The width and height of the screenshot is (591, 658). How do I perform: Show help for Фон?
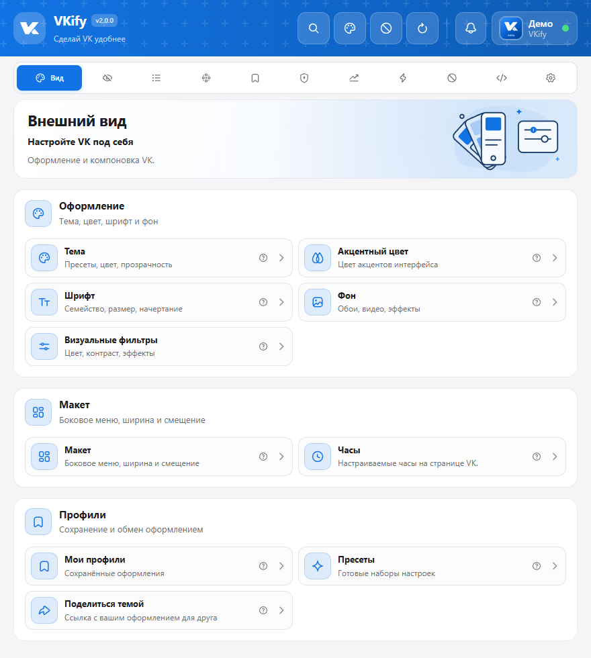(x=537, y=302)
